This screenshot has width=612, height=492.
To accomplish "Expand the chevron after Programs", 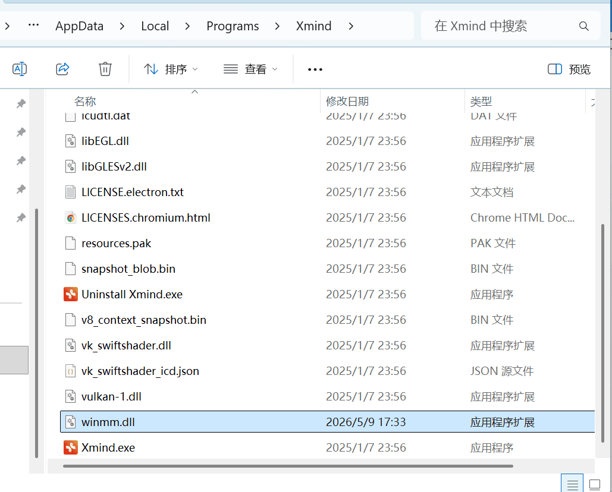I will click(277, 26).
